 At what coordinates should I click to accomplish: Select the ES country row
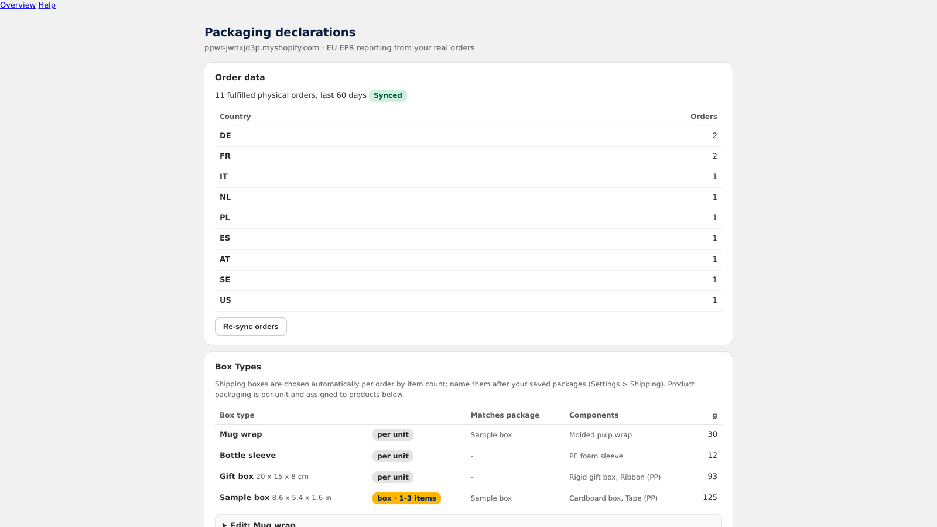tap(468, 238)
